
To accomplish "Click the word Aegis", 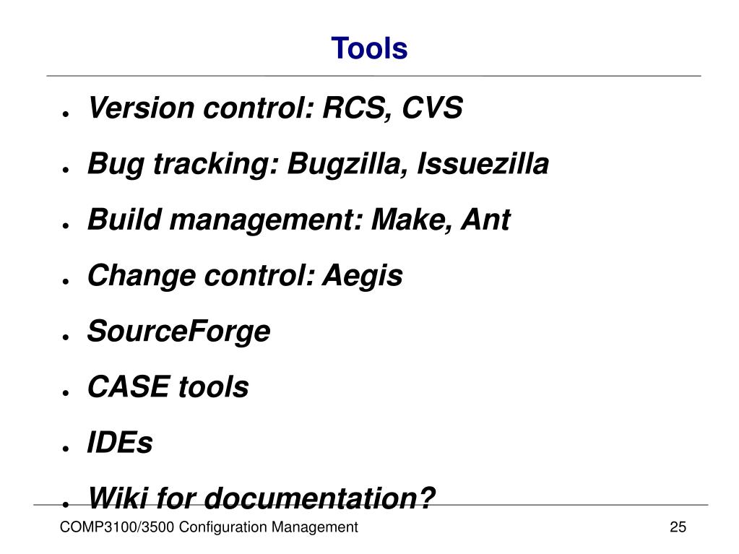I will click(363, 276).
